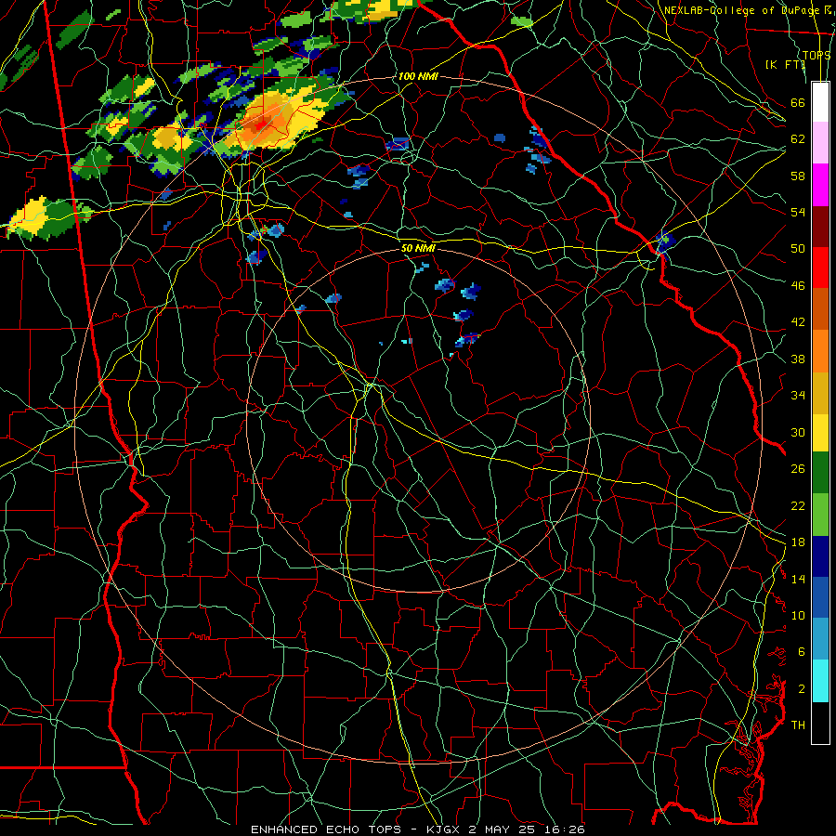Click the "100 NMI" range ring label
The height and width of the screenshot is (836, 836).
pos(417,76)
